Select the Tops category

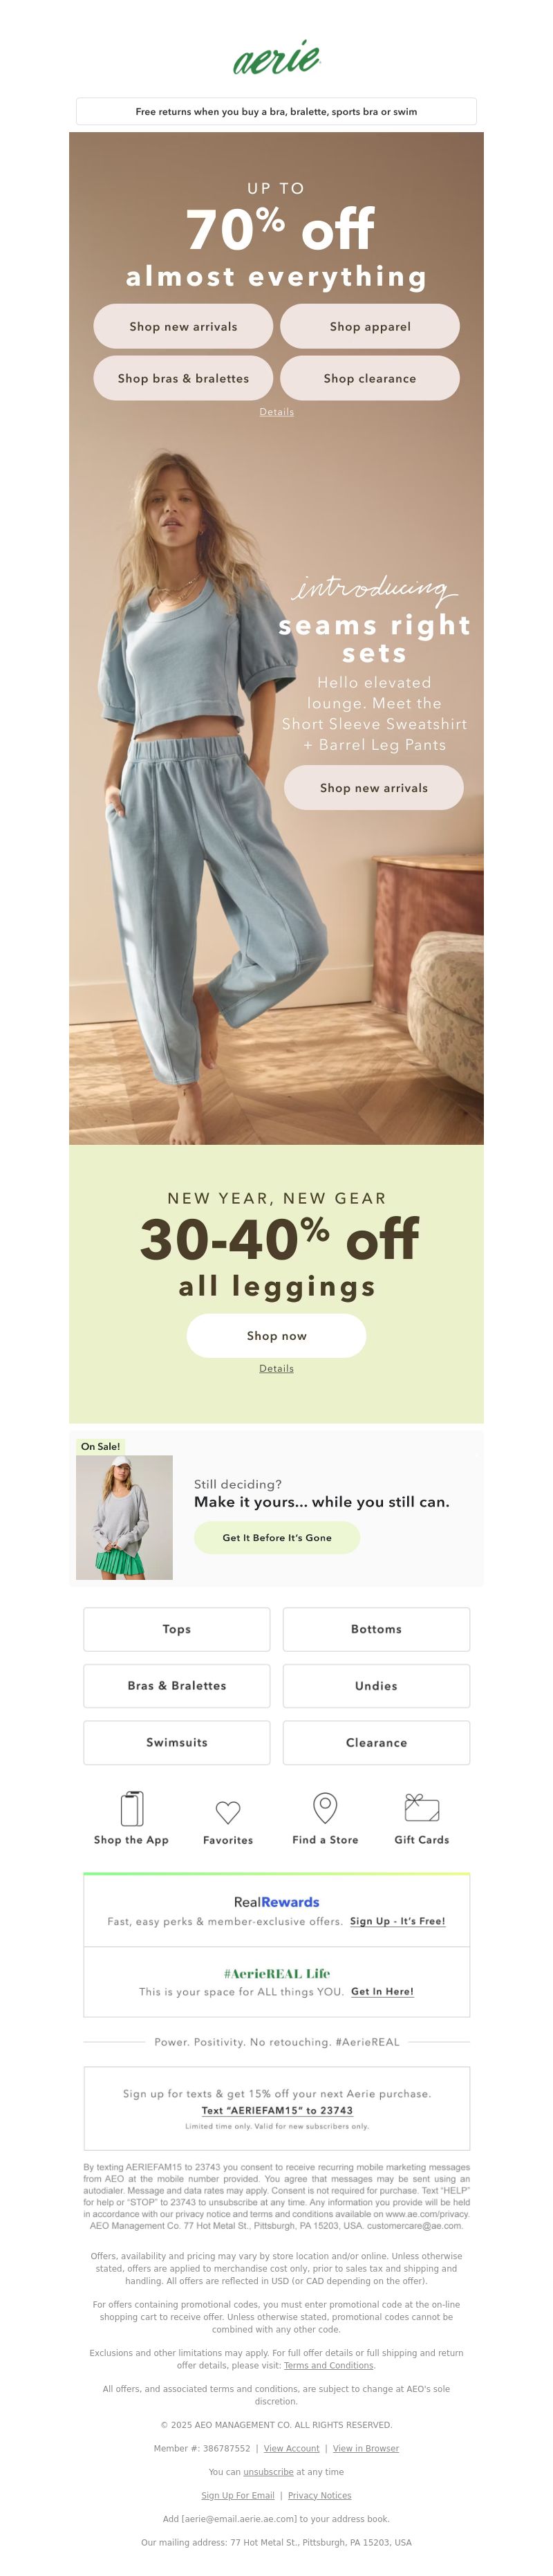pyautogui.click(x=177, y=1629)
